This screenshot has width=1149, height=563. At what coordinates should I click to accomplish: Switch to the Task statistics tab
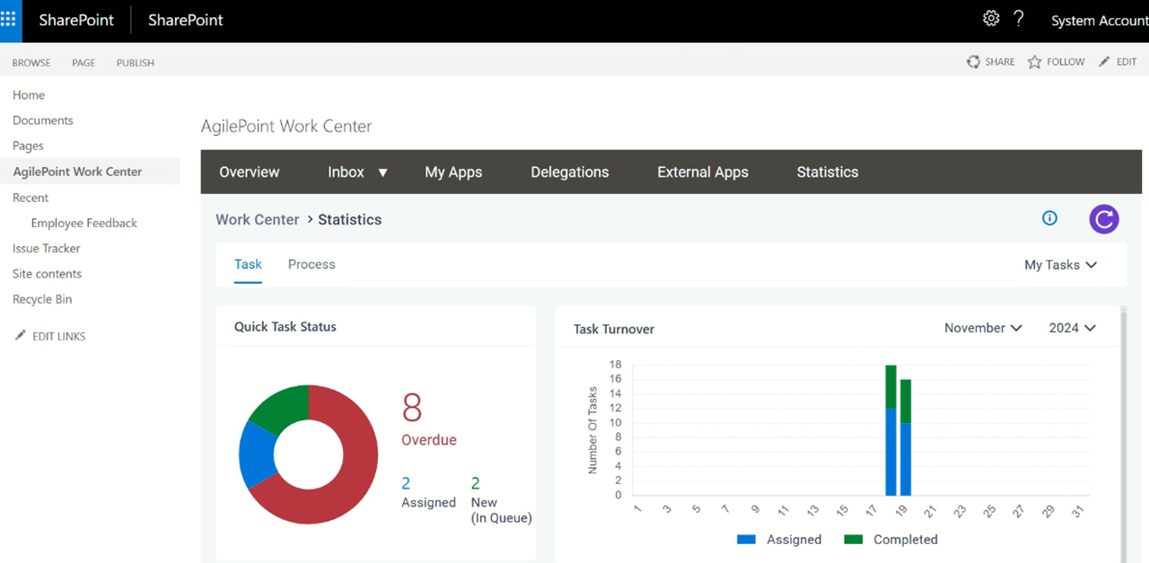click(x=248, y=264)
